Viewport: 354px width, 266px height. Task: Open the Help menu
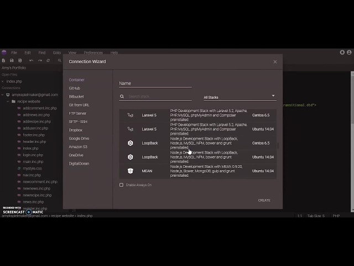(x=114, y=53)
